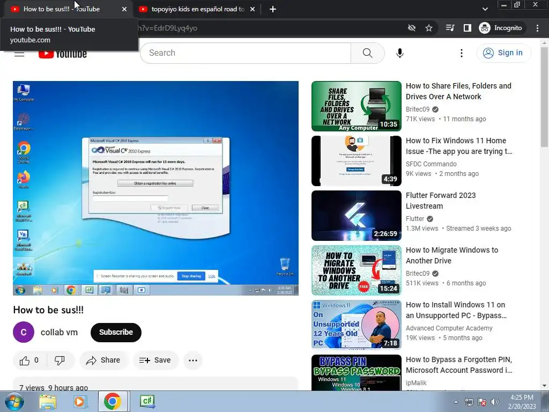
Task: Open the YouTube hamburger guide menu
Action: pyautogui.click(x=19, y=54)
